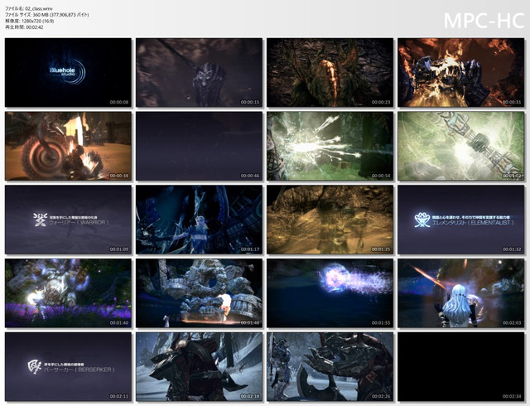Select the golden rocky thumbnail at 00:01:25
Viewport: 530px width, 406px height.
click(x=330, y=220)
